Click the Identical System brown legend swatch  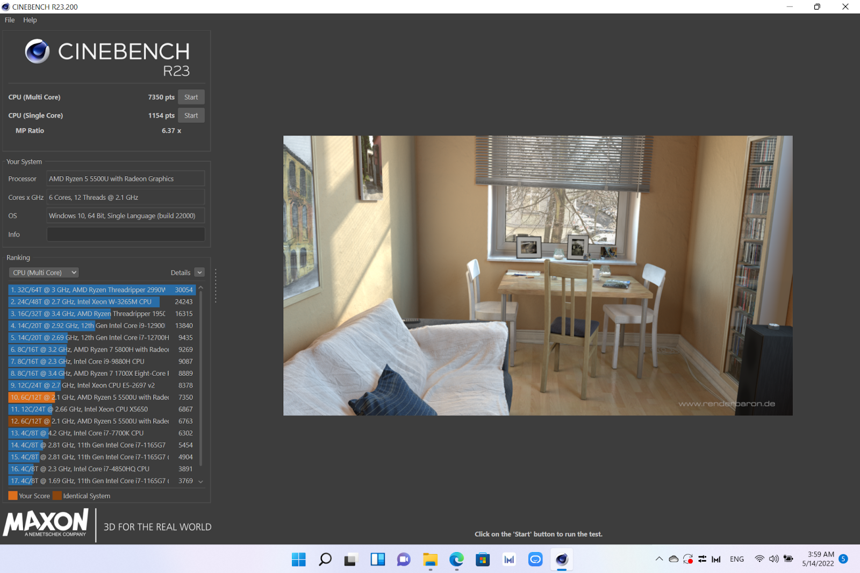click(x=57, y=496)
